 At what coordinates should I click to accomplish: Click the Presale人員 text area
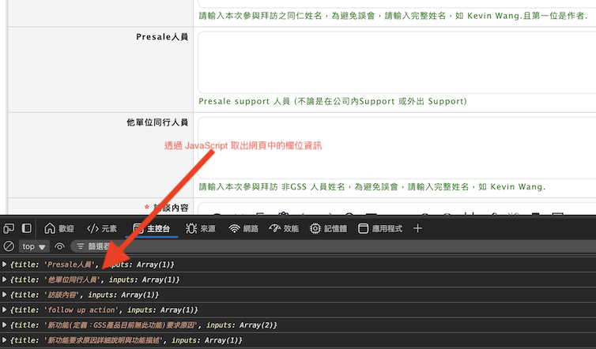397,62
